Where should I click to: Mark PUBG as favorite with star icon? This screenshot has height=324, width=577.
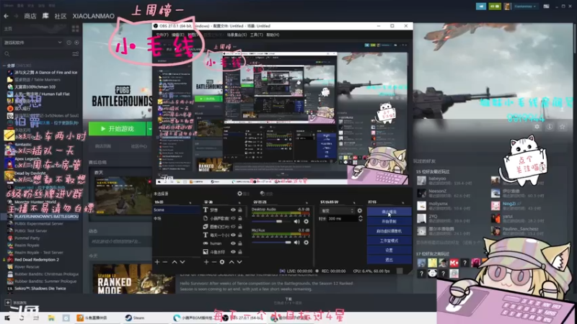click(x=563, y=127)
